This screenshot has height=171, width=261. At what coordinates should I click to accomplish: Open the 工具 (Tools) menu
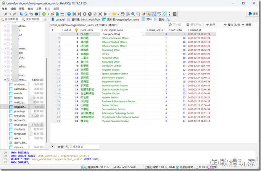(39, 8)
